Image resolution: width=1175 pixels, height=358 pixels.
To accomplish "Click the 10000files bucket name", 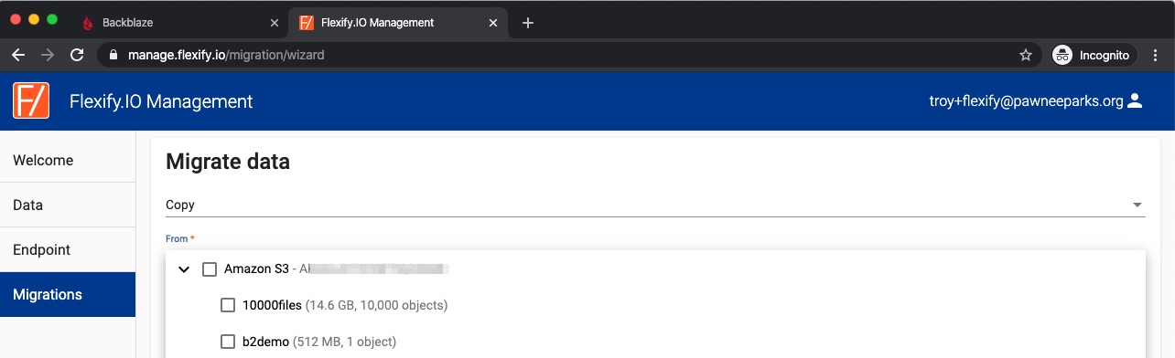I will point(272,305).
